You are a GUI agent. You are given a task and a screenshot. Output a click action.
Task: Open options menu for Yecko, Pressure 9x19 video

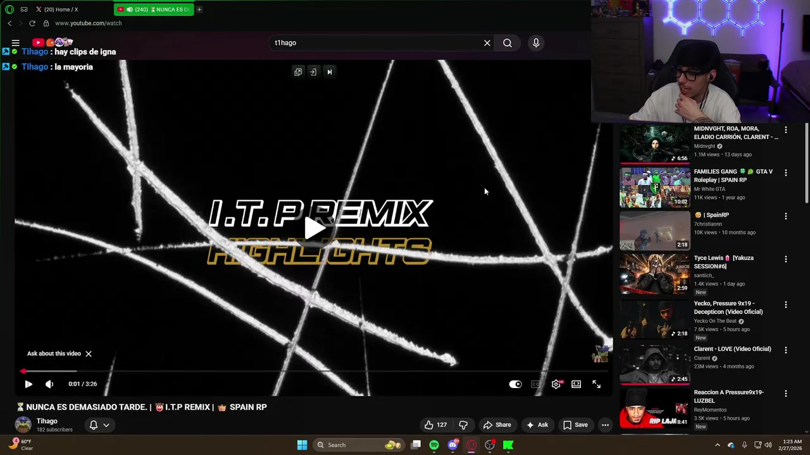(x=786, y=305)
